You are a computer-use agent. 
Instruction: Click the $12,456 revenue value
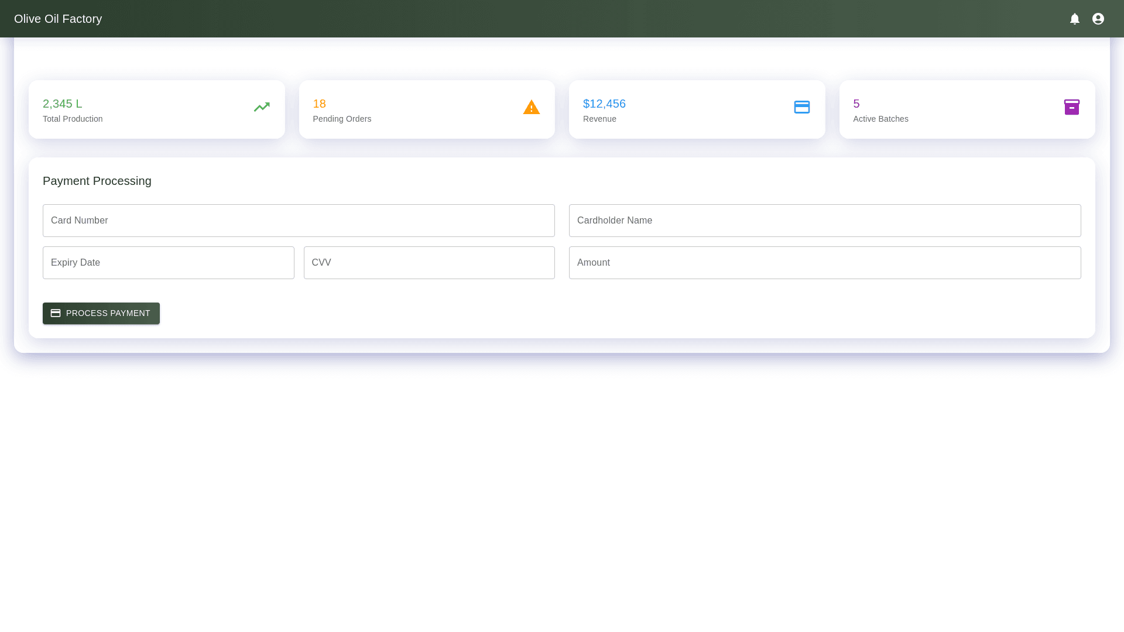[x=604, y=104]
